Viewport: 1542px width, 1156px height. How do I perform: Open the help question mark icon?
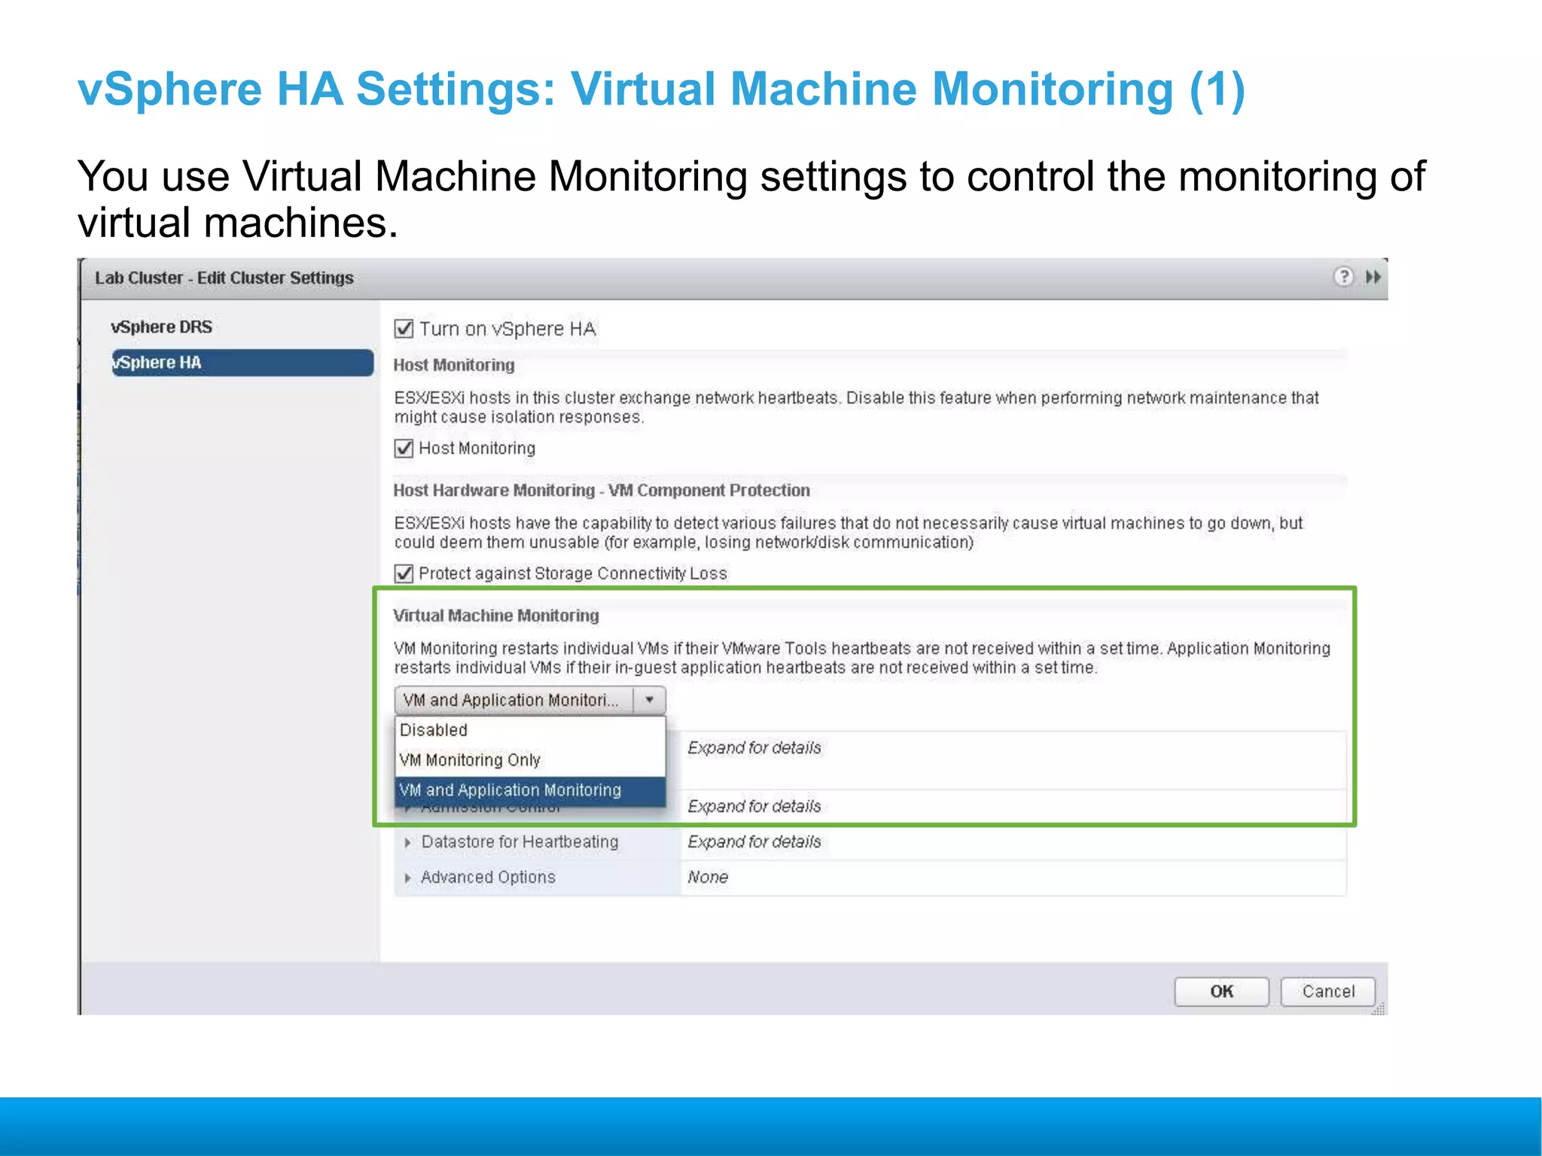[x=1343, y=277]
